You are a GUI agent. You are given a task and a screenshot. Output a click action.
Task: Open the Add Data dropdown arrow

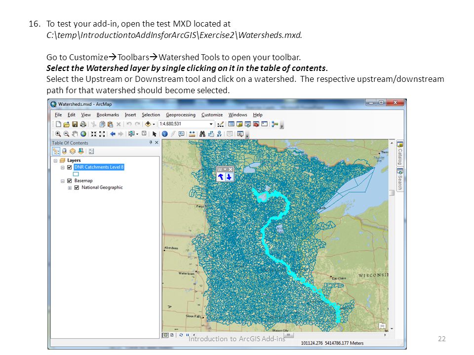(x=154, y=124)
